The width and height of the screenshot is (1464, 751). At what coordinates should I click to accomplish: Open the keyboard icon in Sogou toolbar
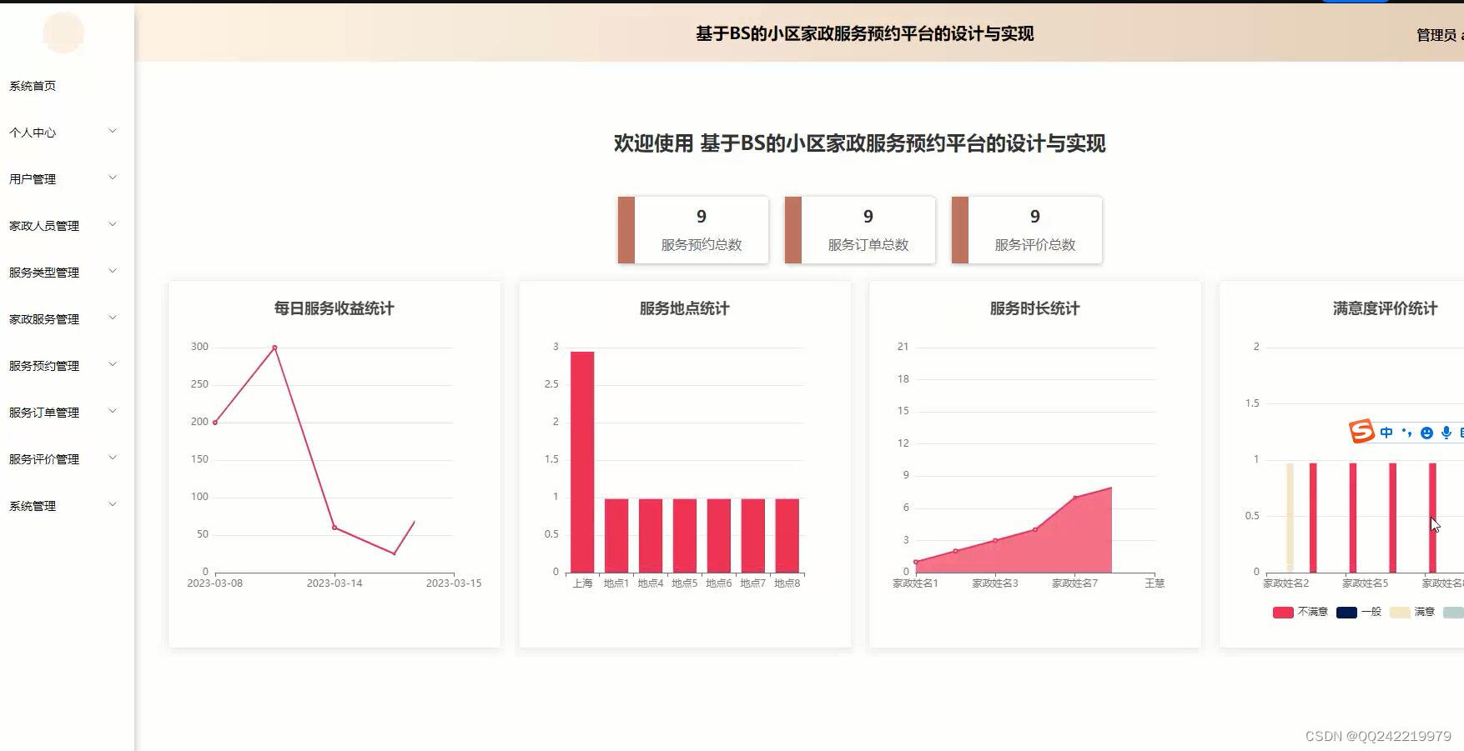click(x=1461, y=433)
